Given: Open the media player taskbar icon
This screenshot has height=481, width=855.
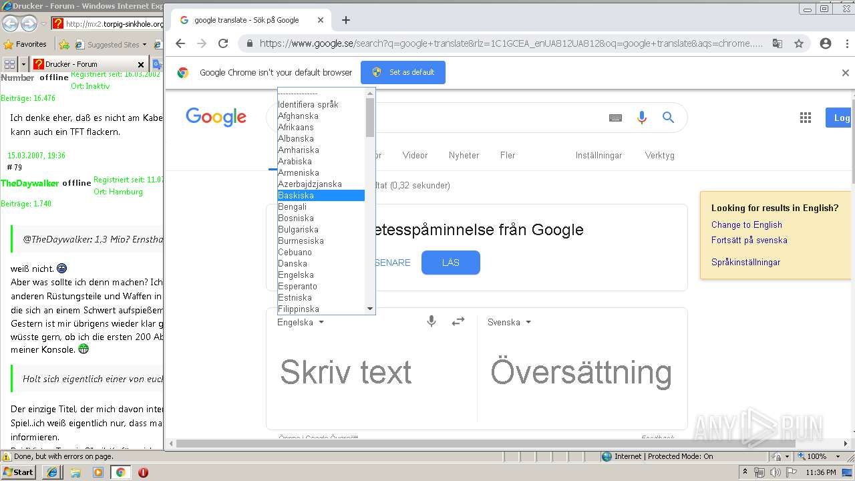Looking at the screenshot, I should 98,472.
